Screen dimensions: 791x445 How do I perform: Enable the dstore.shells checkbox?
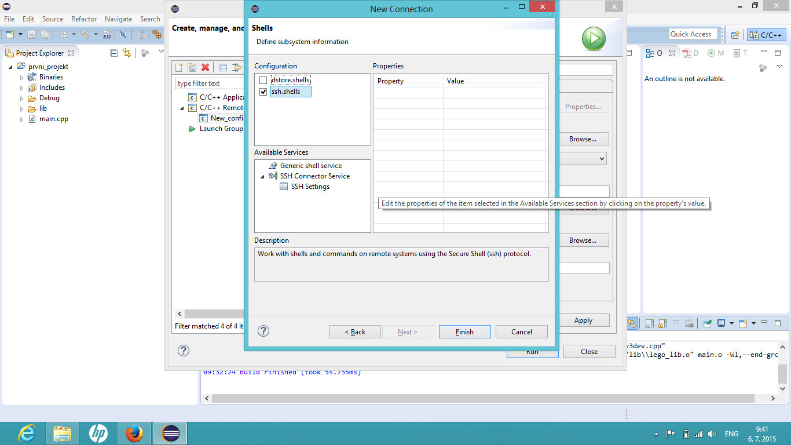263,80
